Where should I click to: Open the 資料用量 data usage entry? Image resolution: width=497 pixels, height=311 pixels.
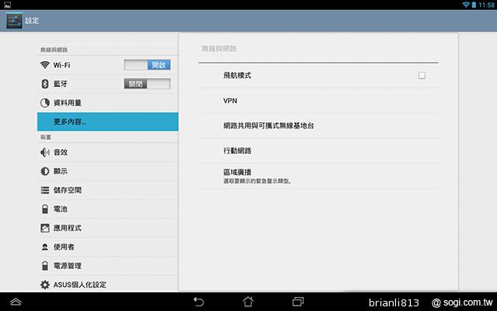pos(108,103)
